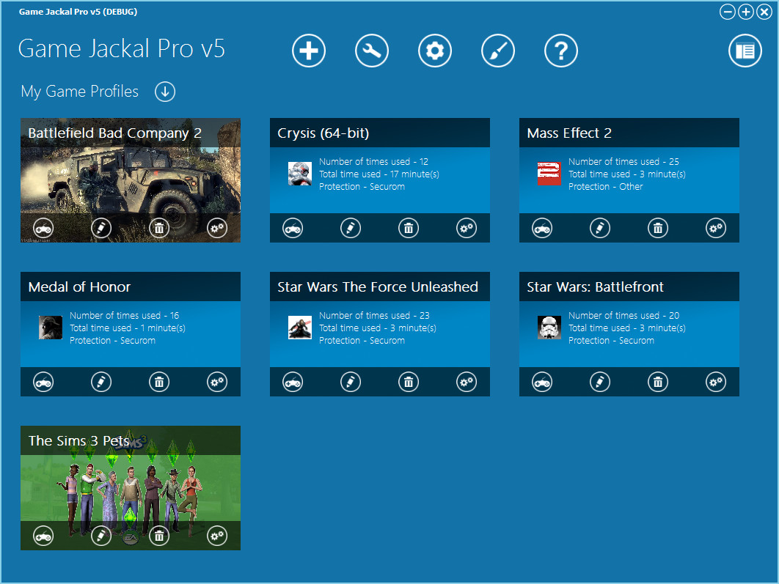Open settings gear in top toolbar

click(x=435, y=51)
